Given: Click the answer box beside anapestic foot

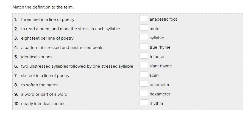Looking at the screenshot, I should [144, 18].
